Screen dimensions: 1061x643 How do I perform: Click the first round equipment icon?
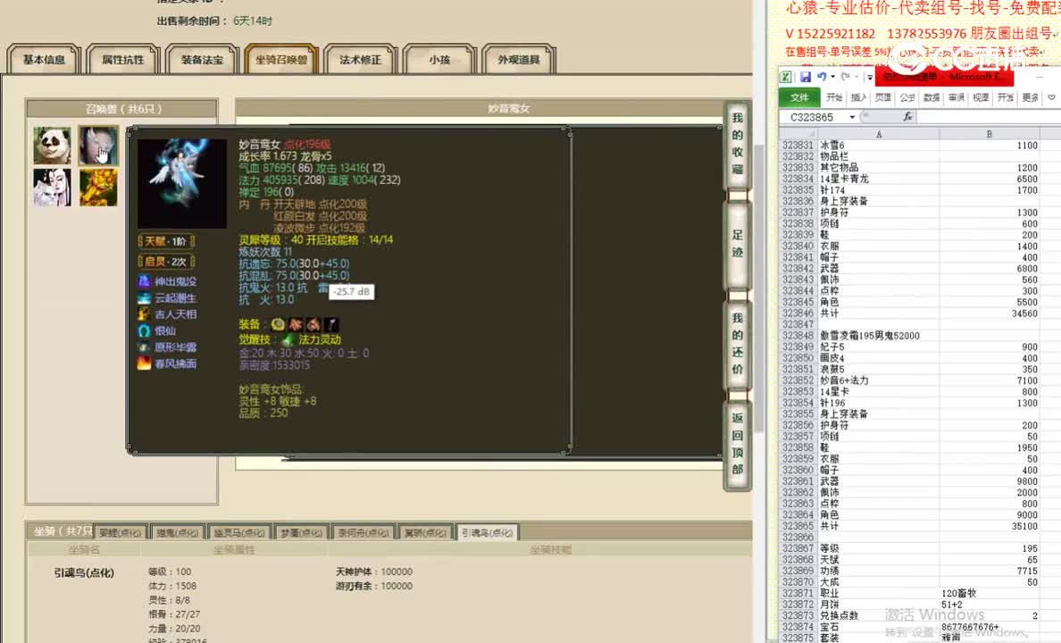[278, 325]
